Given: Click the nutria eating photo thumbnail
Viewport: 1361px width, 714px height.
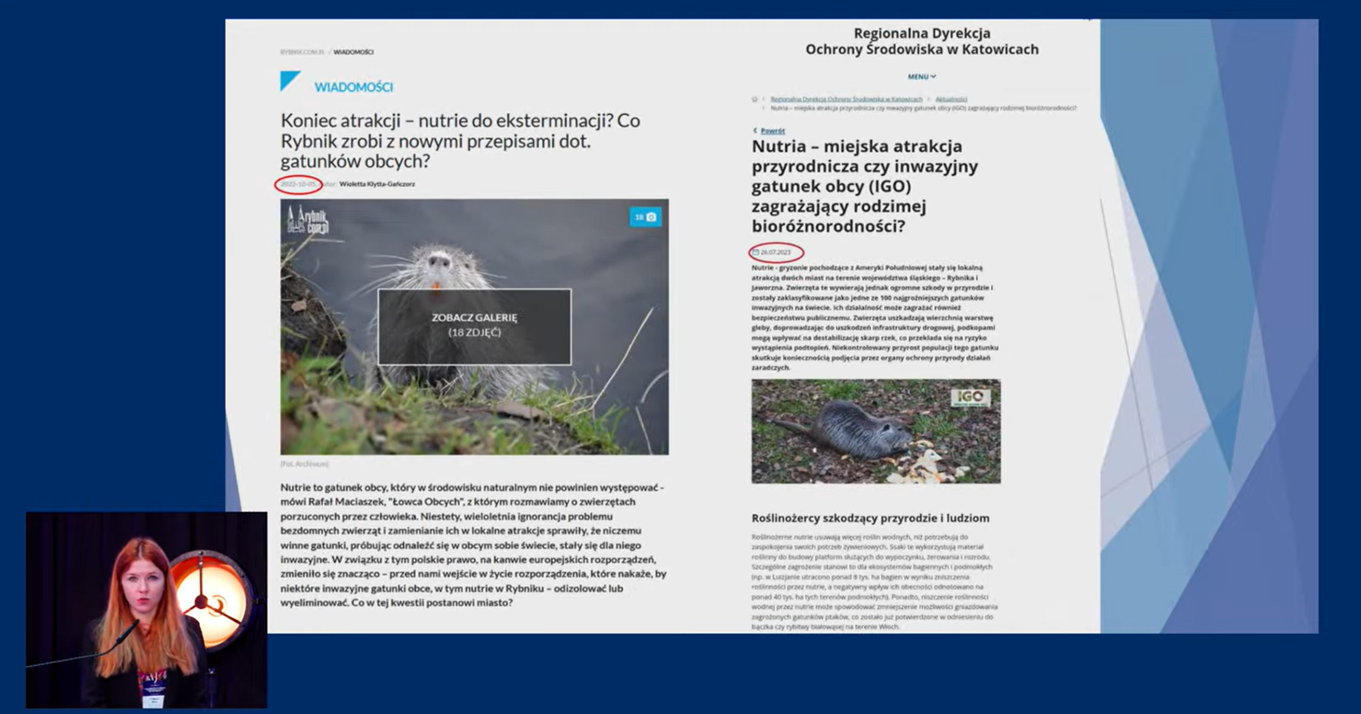Looking at the screenshot, I should pyautogui.click(x=875, y=431).
